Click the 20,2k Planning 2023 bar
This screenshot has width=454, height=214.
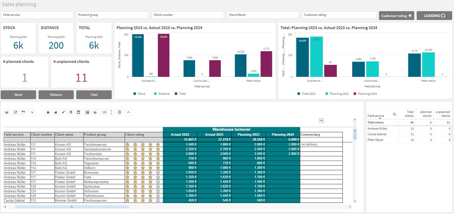pos(316,57)
